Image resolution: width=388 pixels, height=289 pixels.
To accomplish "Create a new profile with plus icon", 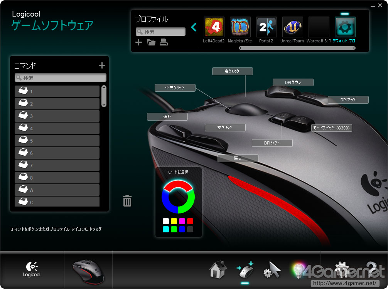I will pos(138,42).
